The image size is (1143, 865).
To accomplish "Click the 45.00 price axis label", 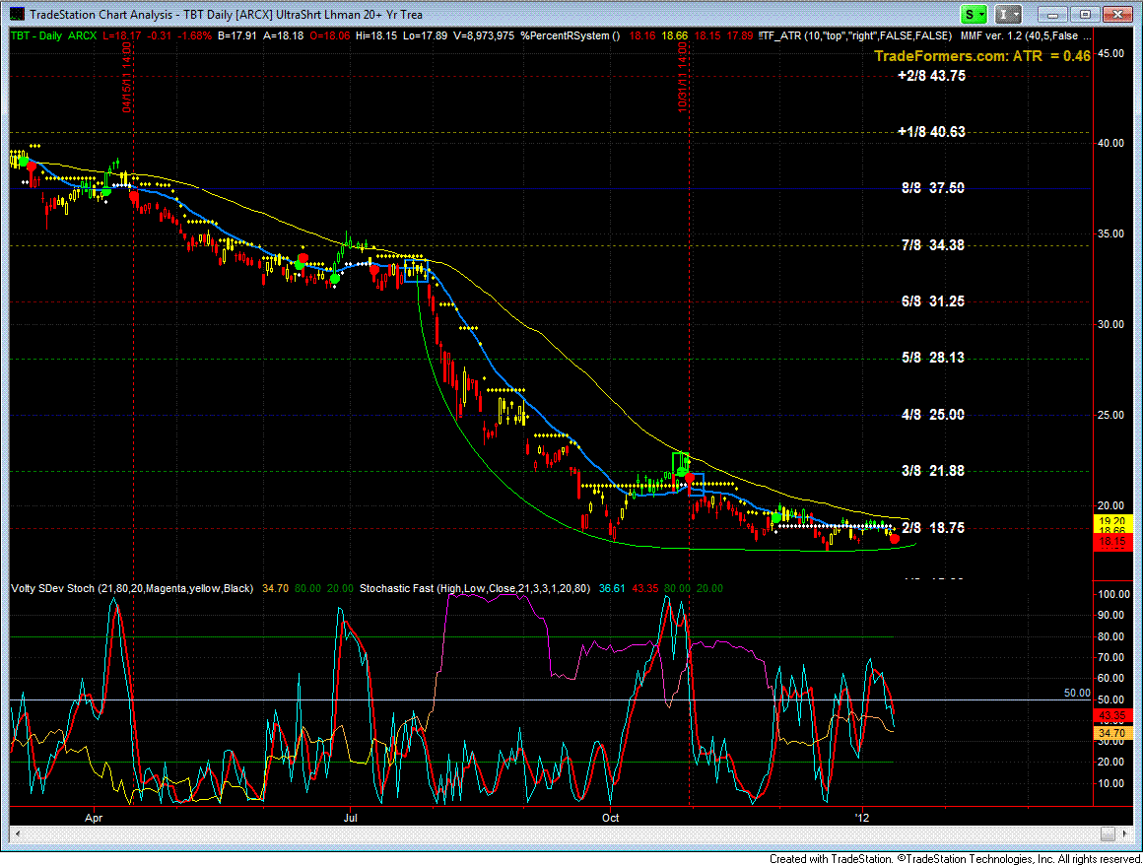I will click(x=1110, y=53).
